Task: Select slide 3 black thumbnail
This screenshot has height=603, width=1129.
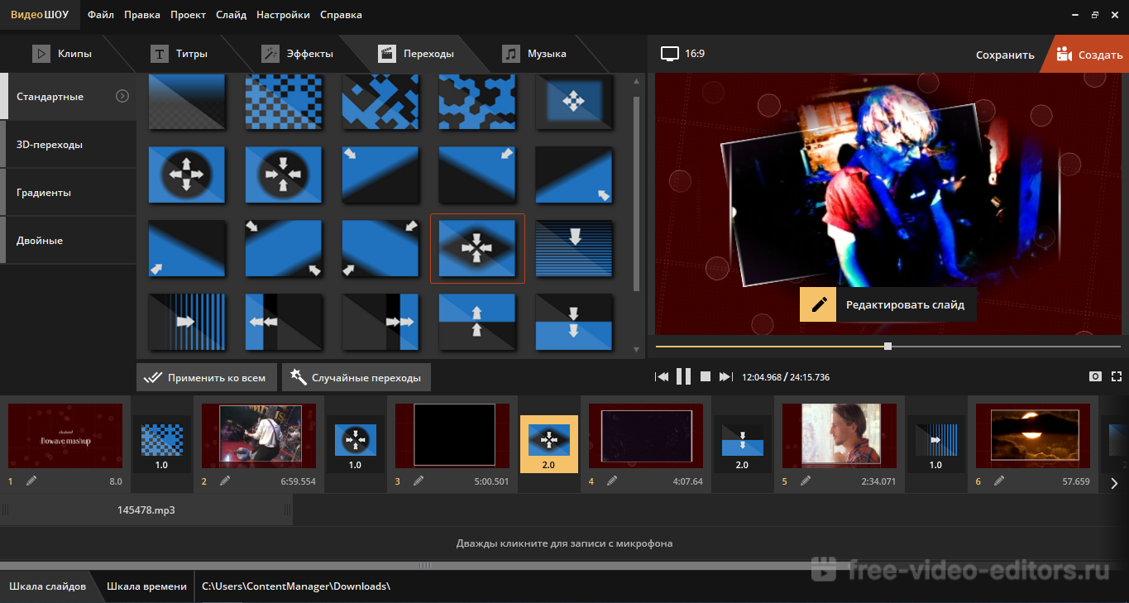Action: pos(452,436)
